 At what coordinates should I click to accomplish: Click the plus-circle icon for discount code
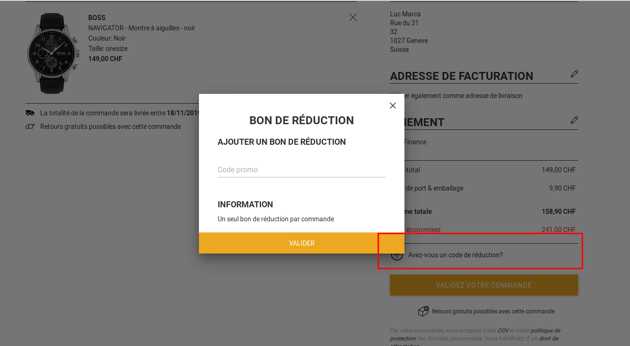point(396,255)
